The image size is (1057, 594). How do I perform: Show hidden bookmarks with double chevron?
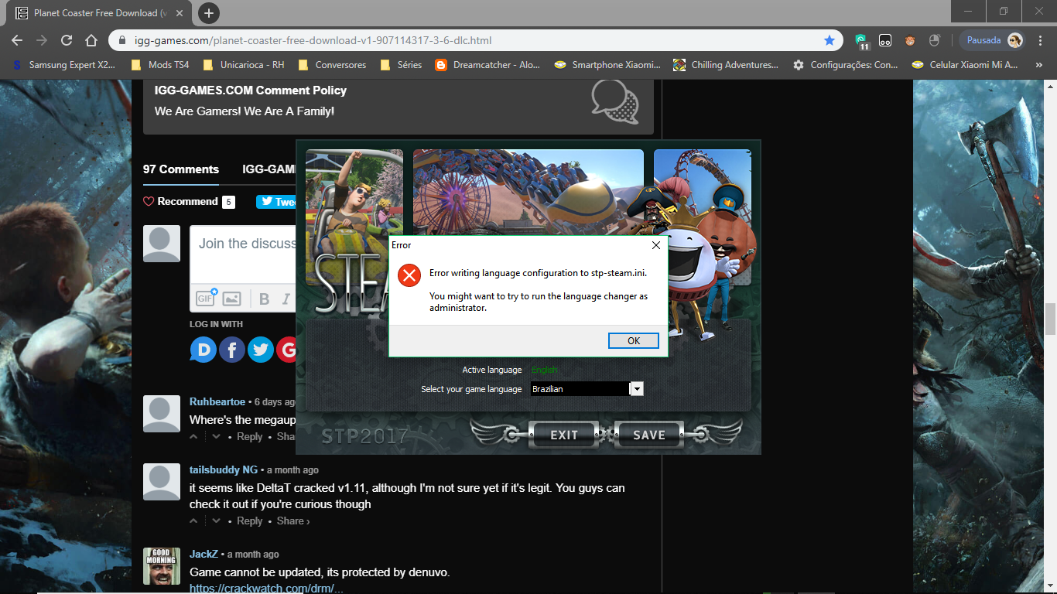pyautogui.click(x=1039, y=65)
